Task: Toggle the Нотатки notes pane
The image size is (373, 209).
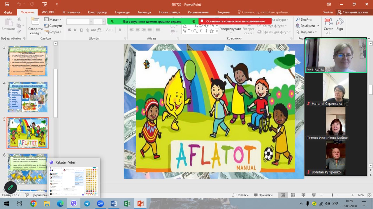Action: coord(240,195)
